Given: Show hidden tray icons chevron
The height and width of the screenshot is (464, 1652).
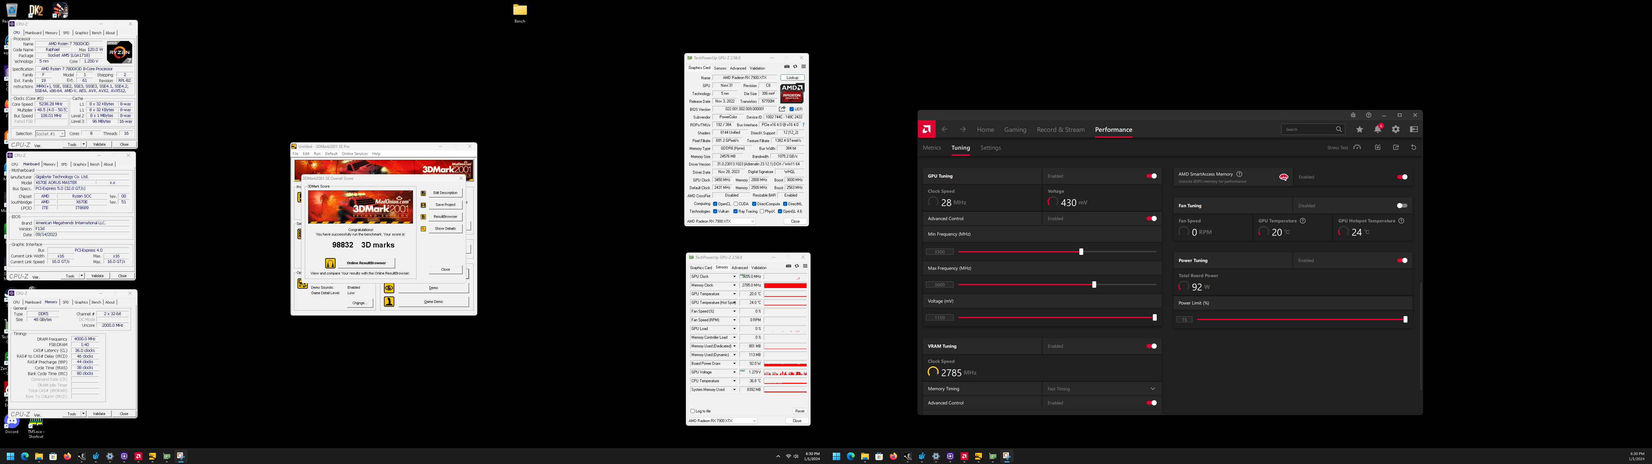Looking at the screenshot, I should point(778,456).
